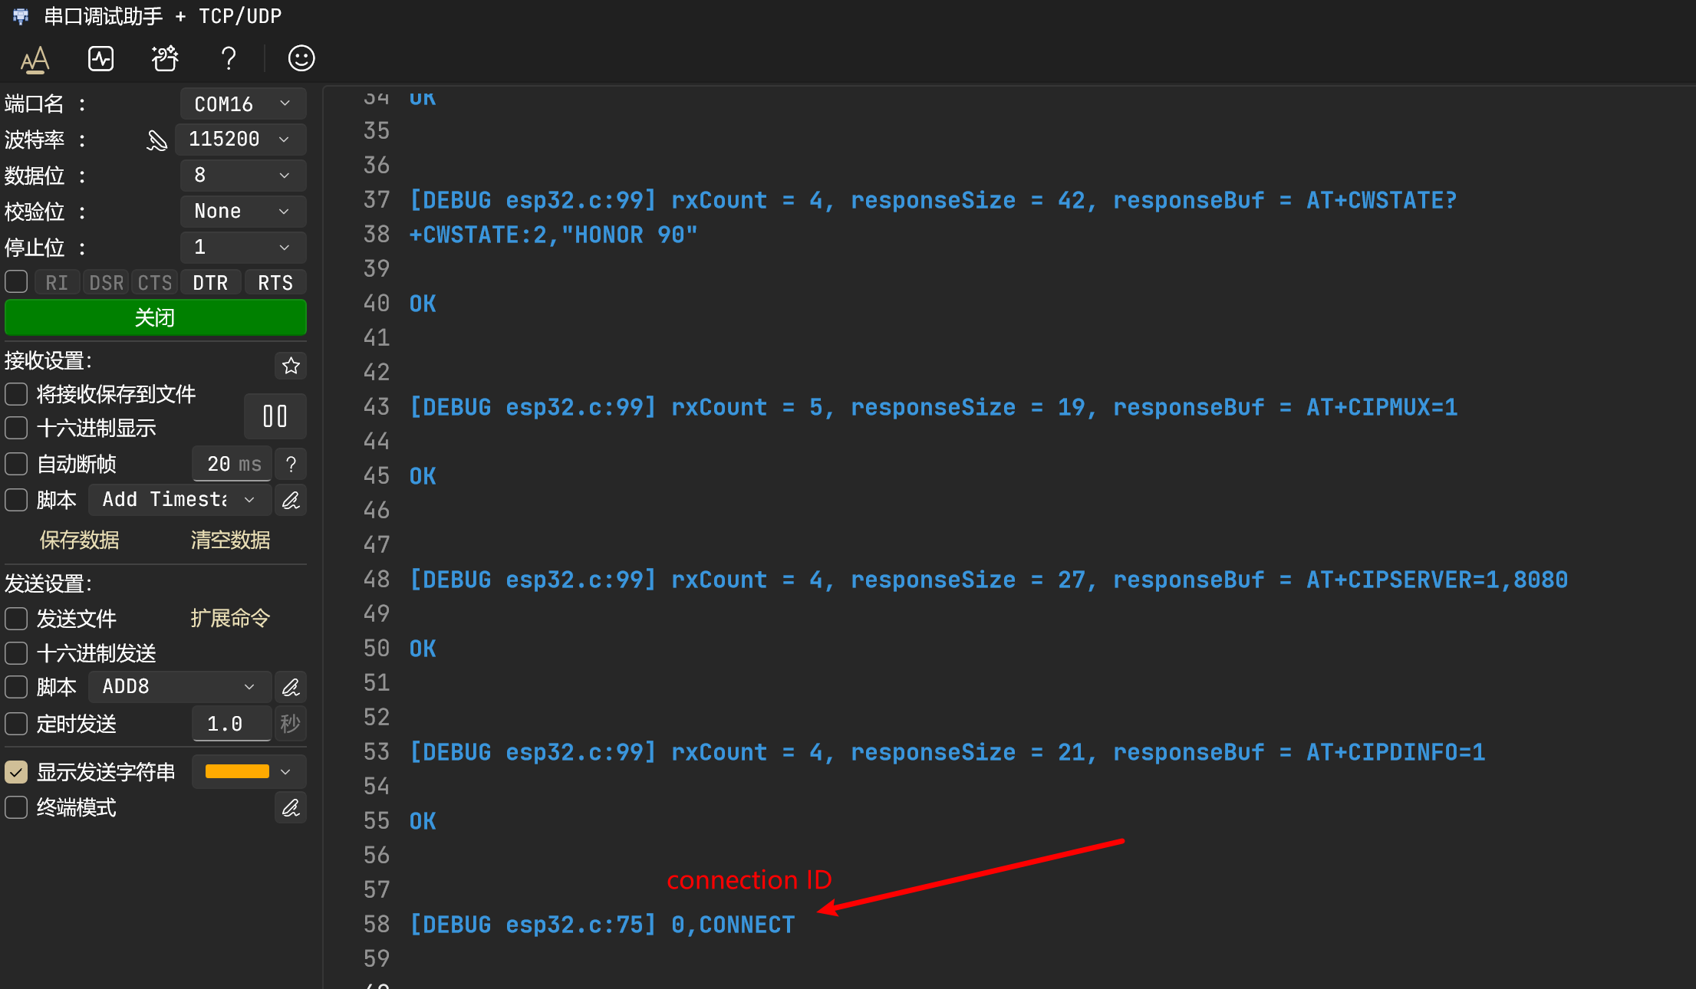Click the +CWSTATE:2,"HONOR 90" log line
The height and width of the screenshot is (989, 1696).
(x=553, y=235)
